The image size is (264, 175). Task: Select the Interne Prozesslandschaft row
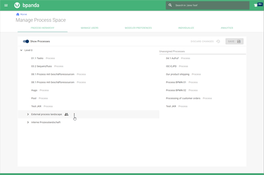pyautogui.click(x=88, y=122)
